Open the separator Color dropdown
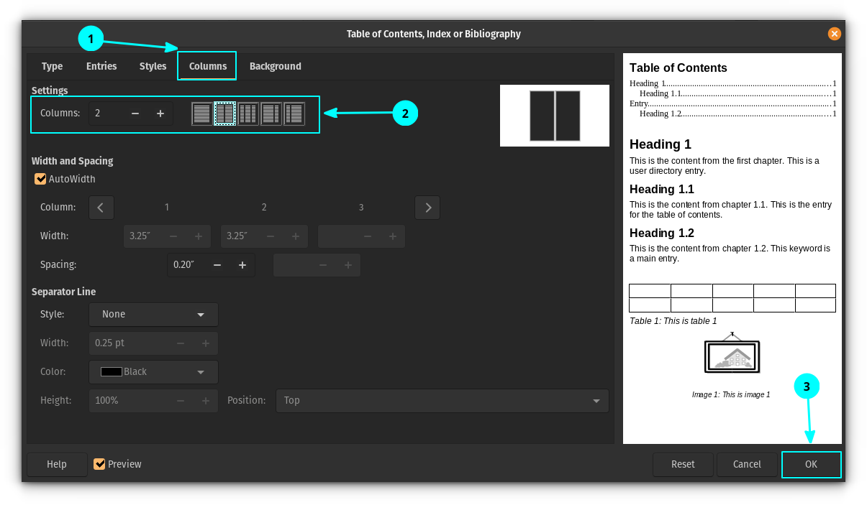 (x=153, y=372)
